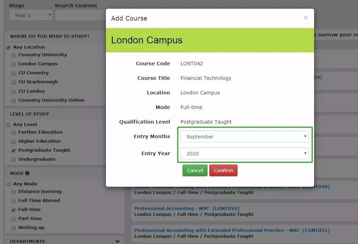The height and width of the screenshot is (244, 358).
Task: Click the MODE info icon
Action: pyautogui.click(x=27, y=173)
